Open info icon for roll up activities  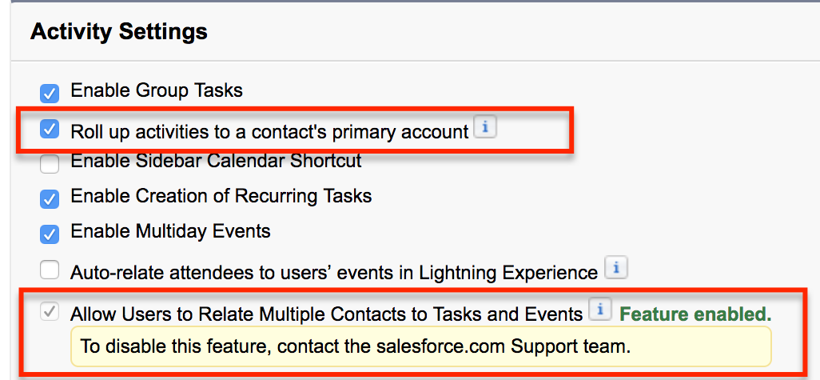pos(485,127)
